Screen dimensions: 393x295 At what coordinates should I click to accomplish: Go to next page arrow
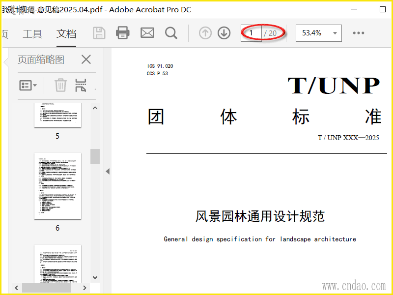(224, 33)
